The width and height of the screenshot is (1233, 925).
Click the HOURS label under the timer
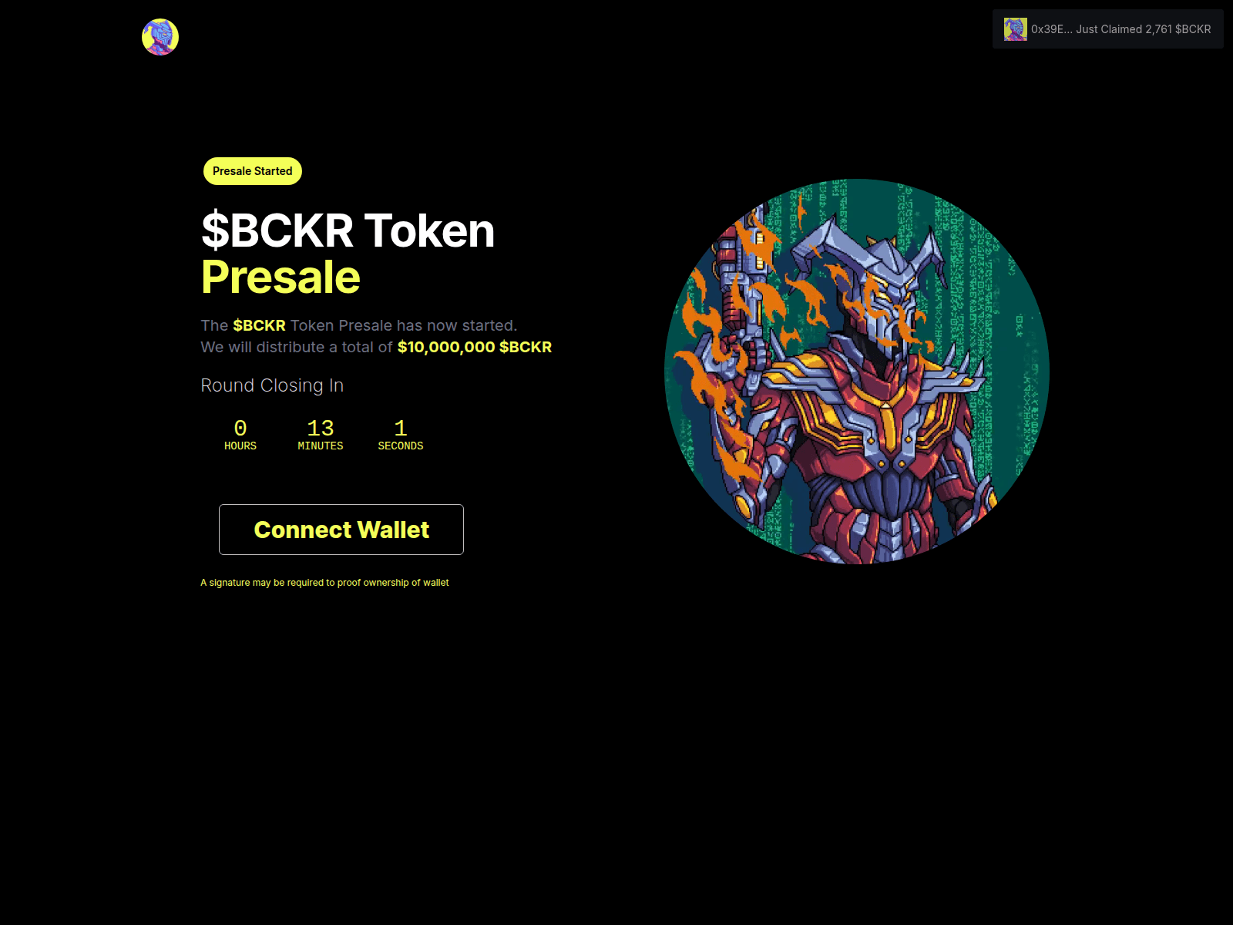[x=240, y=446]
